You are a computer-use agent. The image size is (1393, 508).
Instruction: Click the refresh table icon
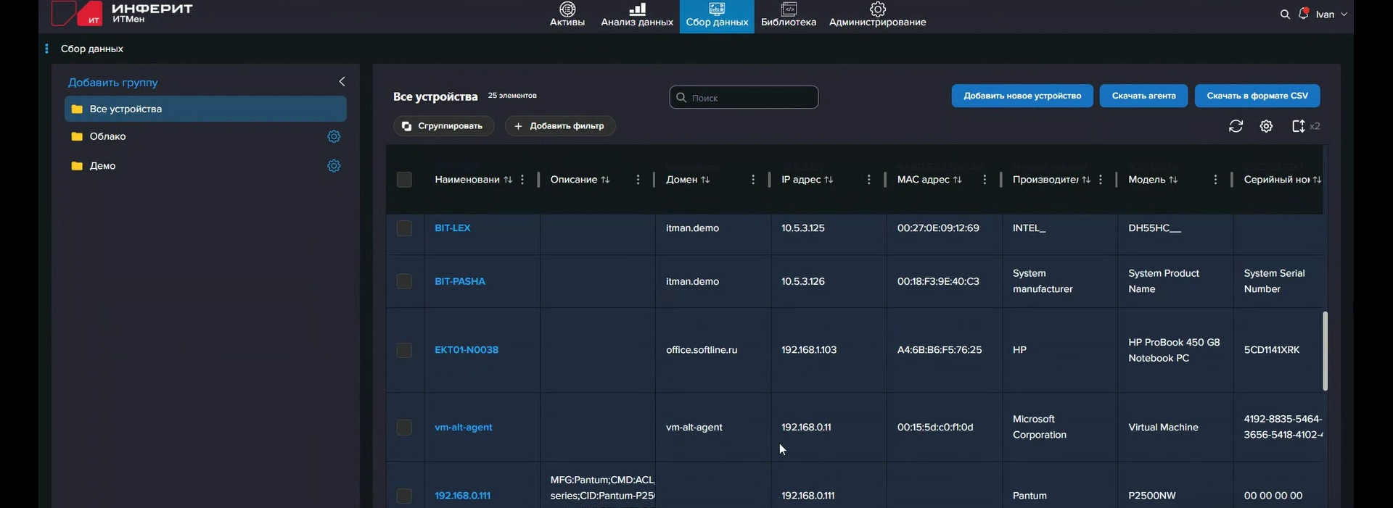click(1236, 126)
